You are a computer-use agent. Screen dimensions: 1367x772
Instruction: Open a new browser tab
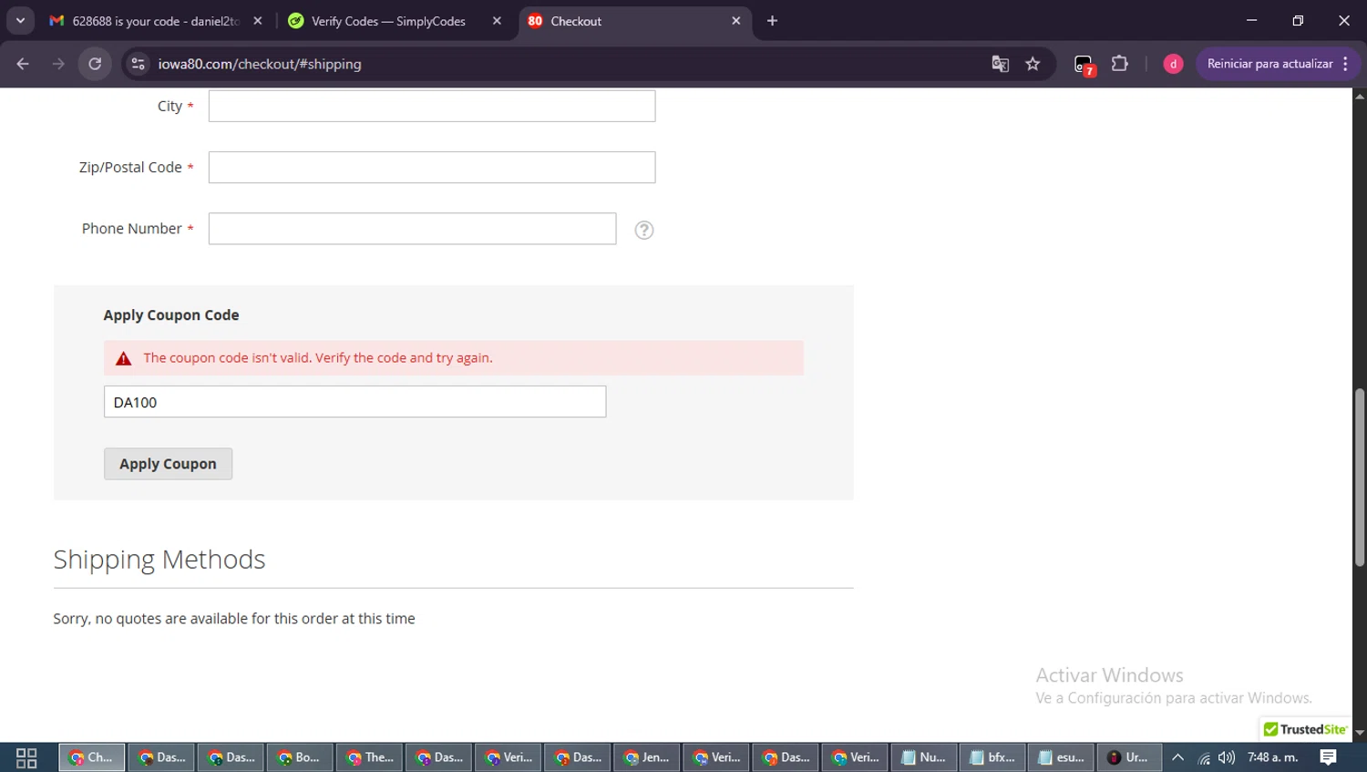click(772, 21)
